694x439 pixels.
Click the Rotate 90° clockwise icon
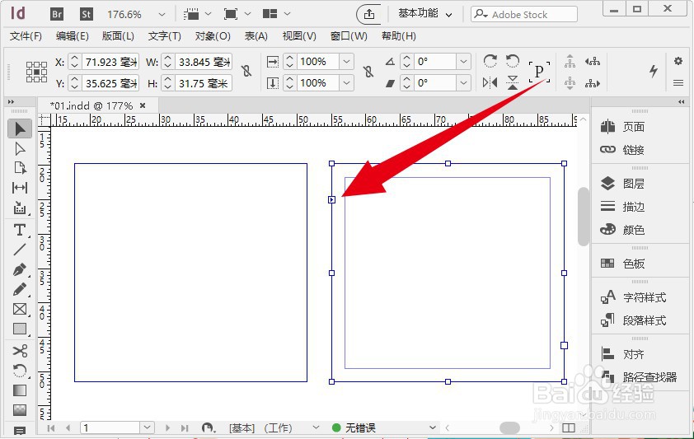click(490, 62)
